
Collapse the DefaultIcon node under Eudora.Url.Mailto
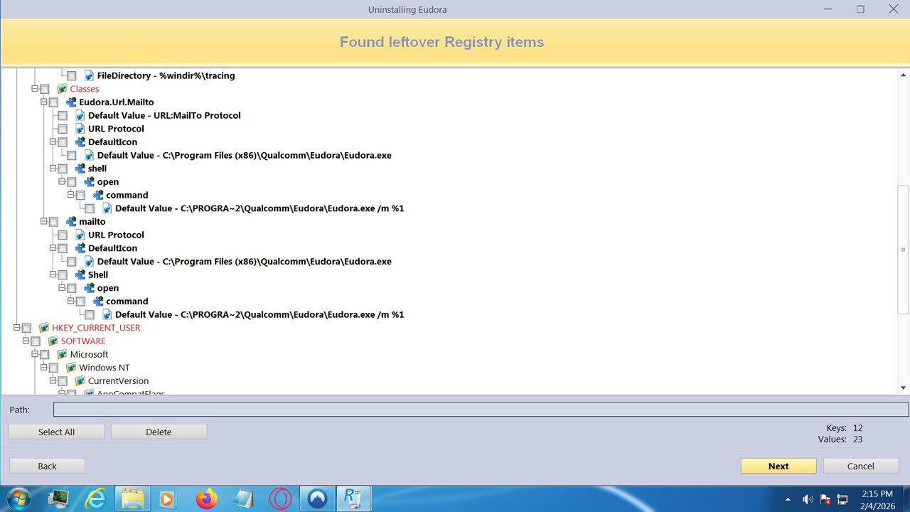[x=53, y=142]
